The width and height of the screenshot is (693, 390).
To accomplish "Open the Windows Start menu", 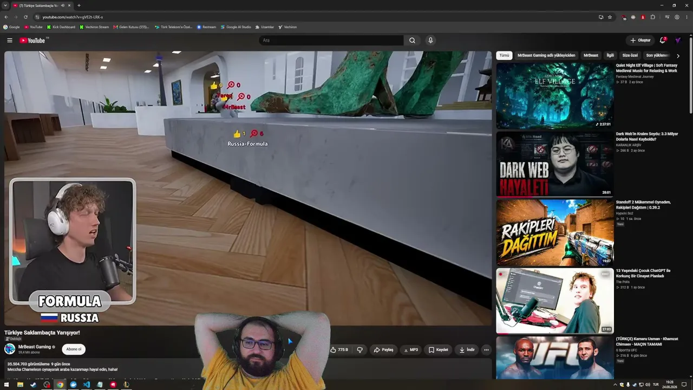I will click(x=6, y=385).
